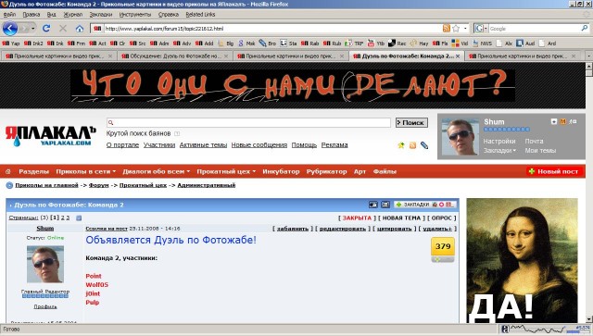
Task: Expand the Диалоги обо всем menu
Action: [157, 171]
